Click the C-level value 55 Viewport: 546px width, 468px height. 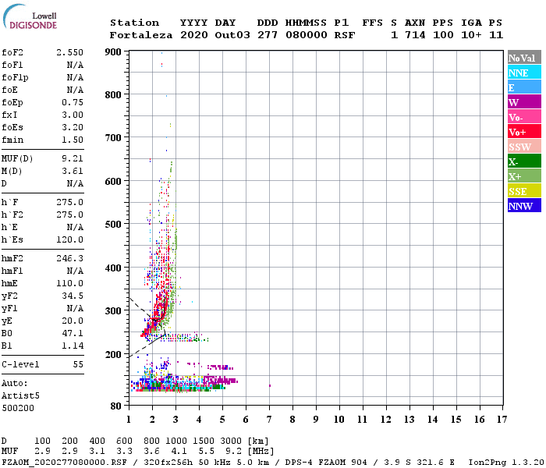point(78,364)
